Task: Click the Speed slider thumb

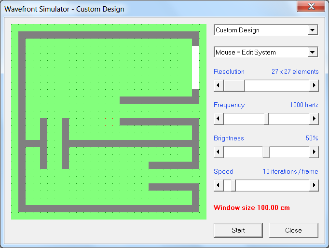Action: (233, 185)
